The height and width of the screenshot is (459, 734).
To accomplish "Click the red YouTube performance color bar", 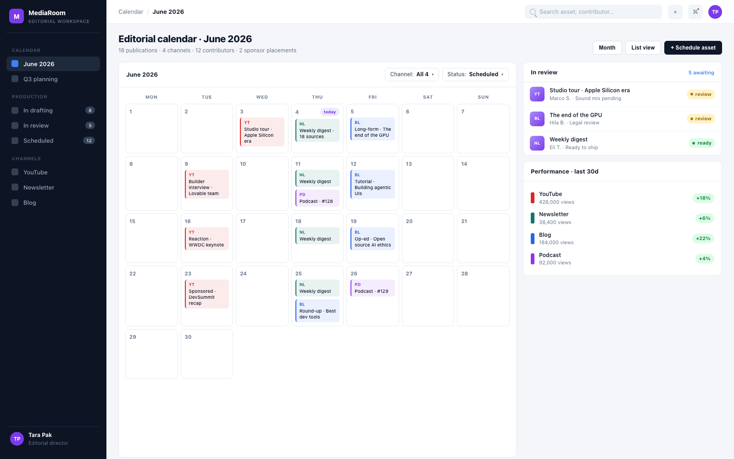I will pos(533,198).
